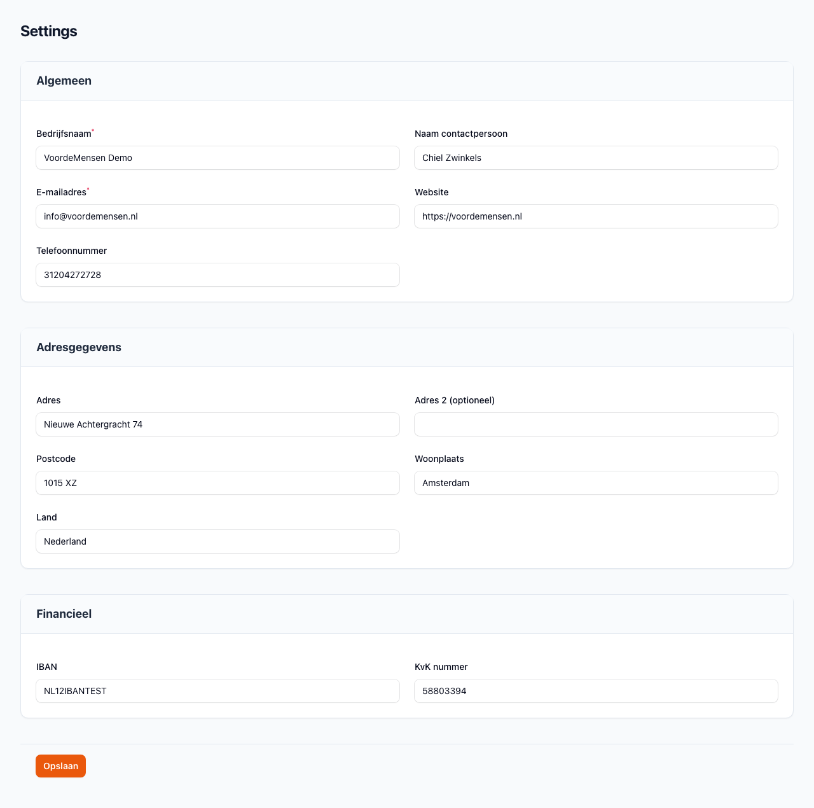The width and height of the screenshot is (814, 808).
Task: Click the Land field showing Nederland
Action: (x=217, y=541)
